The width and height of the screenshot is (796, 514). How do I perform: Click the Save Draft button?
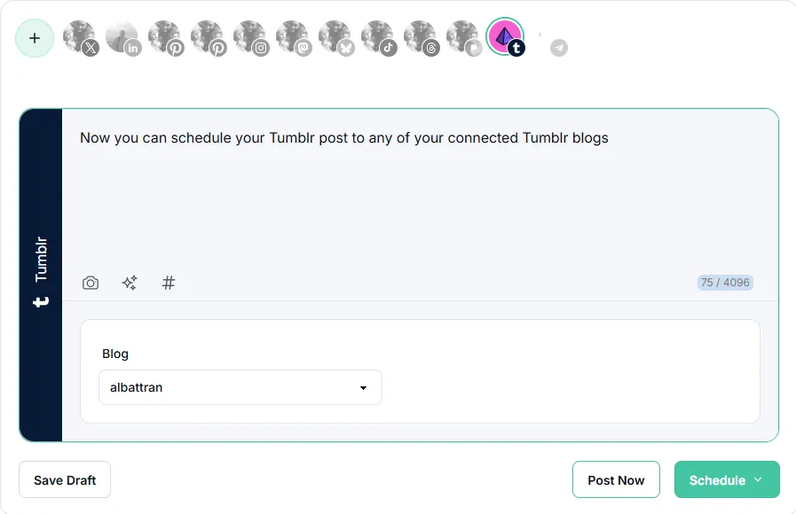[65, 479]
